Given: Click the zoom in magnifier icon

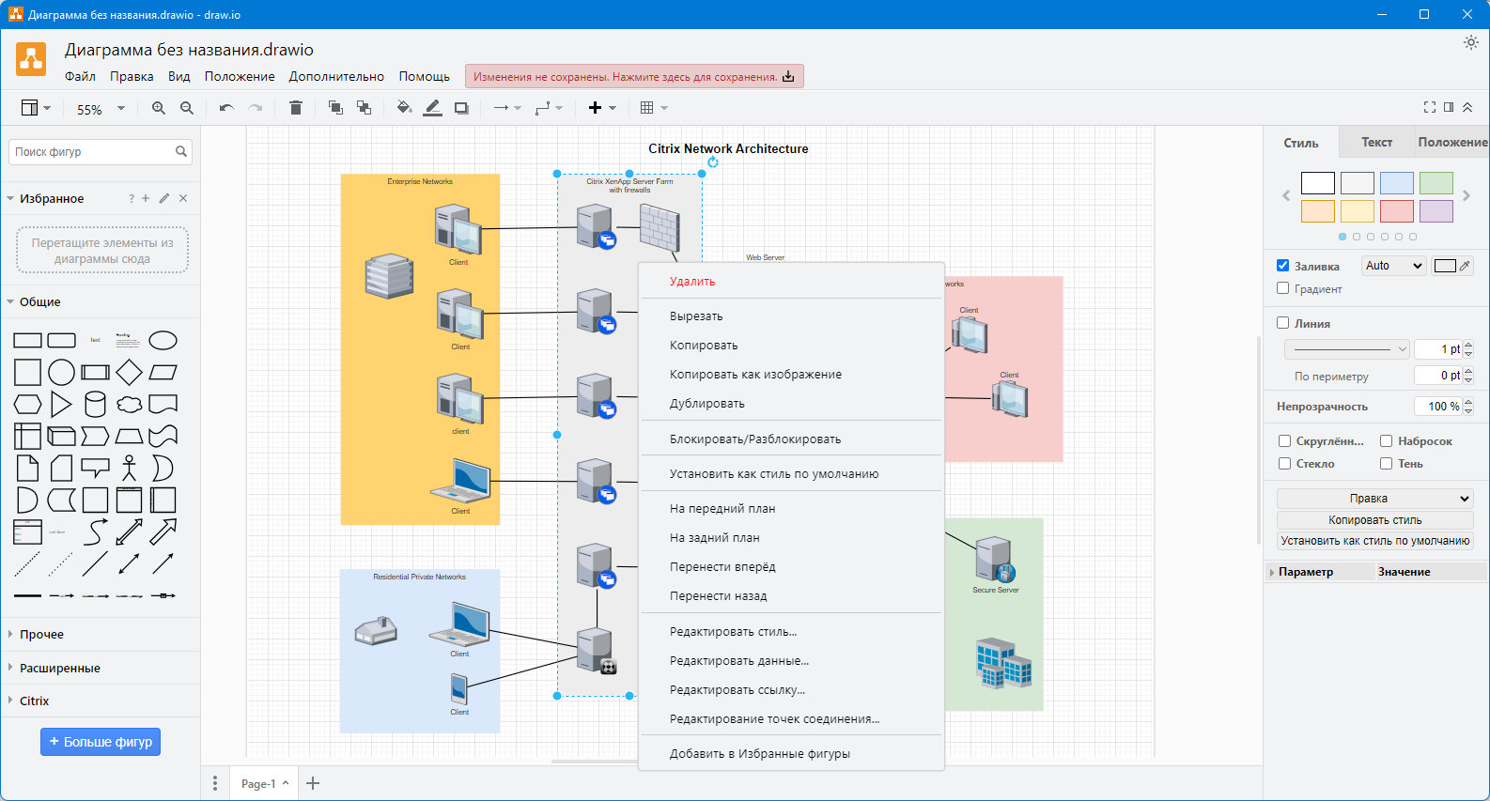Looking at the screenshot, I should point(159,108).
